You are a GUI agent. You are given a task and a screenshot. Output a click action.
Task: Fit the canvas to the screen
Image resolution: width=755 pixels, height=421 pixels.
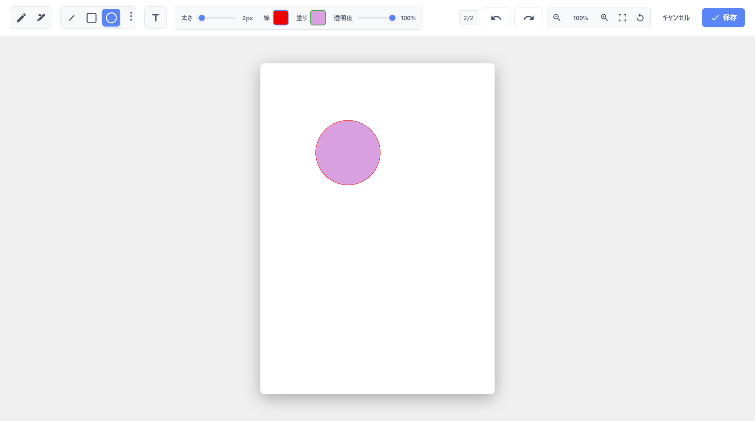tap(622, 17)
